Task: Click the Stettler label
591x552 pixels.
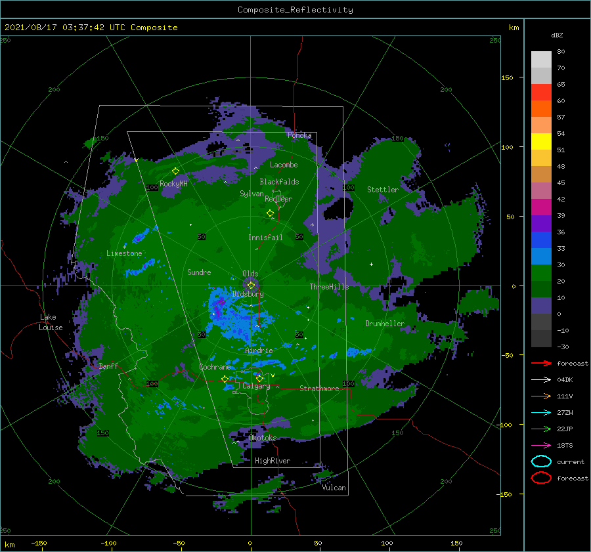Action: coord(383,190)
